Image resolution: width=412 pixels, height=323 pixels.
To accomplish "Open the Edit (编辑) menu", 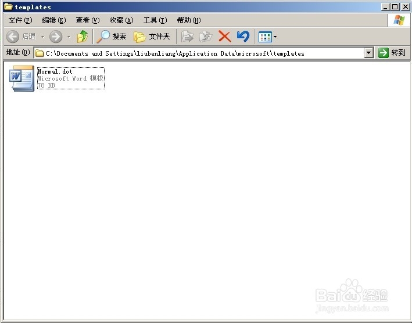I will (x=54, y=20).
